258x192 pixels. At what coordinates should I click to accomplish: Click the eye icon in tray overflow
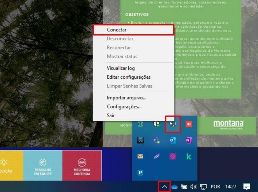pyautogui.click(x=140, y=124)
